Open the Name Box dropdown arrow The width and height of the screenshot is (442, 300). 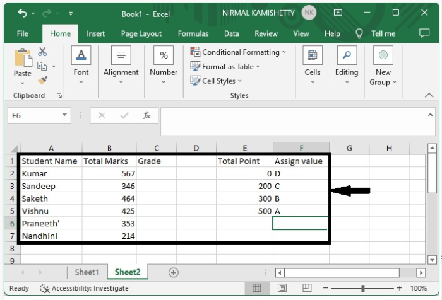[64, 115]
